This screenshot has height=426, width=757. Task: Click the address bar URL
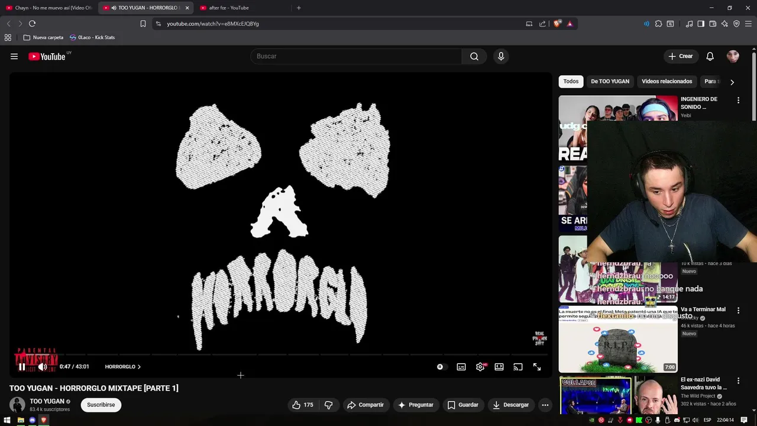click(x=213, y=24)
